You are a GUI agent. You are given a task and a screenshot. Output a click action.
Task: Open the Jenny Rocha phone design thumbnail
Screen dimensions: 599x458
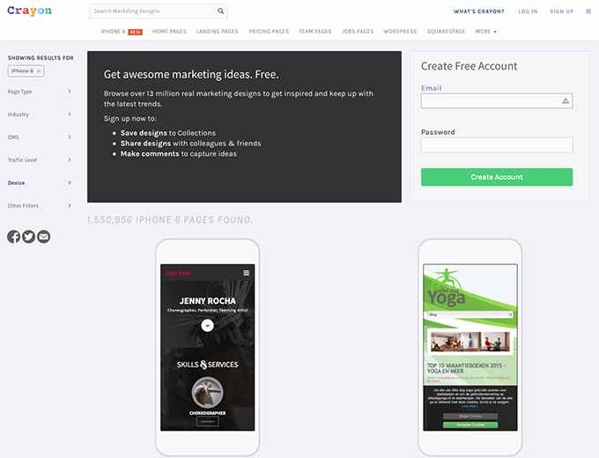tap(207, 347)
